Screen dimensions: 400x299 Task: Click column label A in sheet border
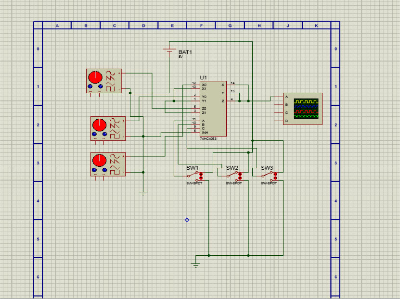(x=57, y=25)
